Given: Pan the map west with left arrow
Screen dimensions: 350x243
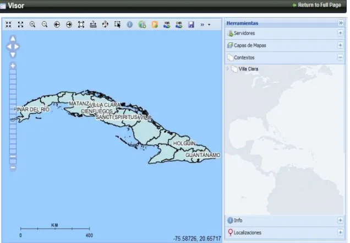Looking at the screenshot, I should point(9,46).
